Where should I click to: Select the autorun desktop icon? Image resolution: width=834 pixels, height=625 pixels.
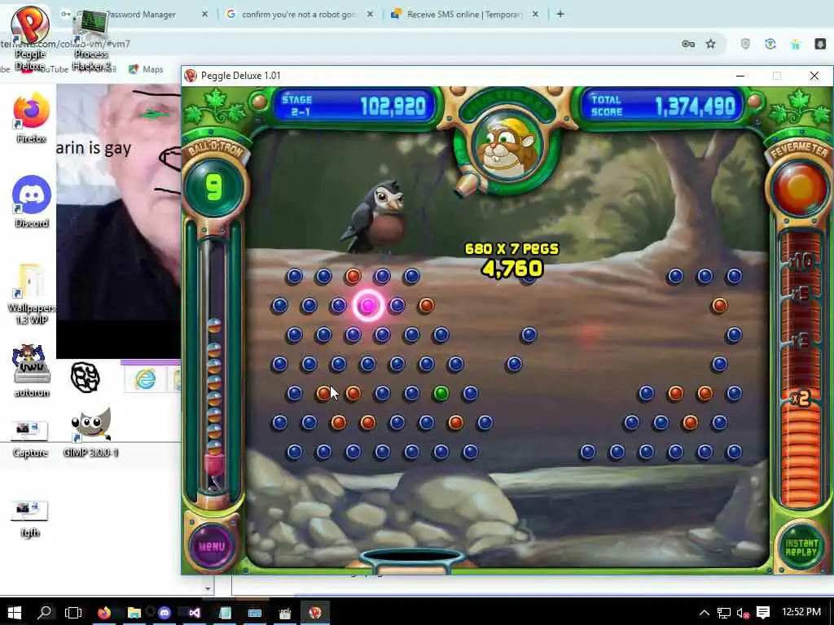pyautogui.click(x=31, y=370)
